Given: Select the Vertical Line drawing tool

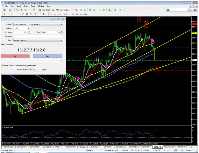Looking at the screenshot, I should point(14,14).
